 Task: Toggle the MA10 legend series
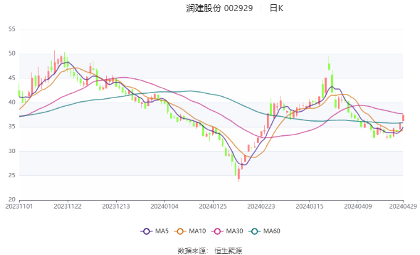pos(182,231)
